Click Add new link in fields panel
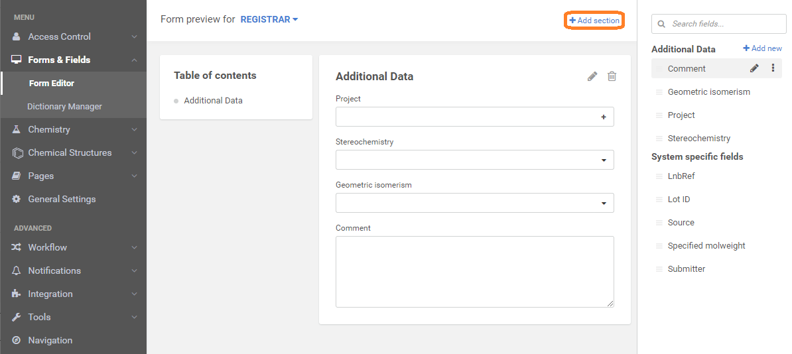This screenshot has width=792, height=354. point(762,48)
